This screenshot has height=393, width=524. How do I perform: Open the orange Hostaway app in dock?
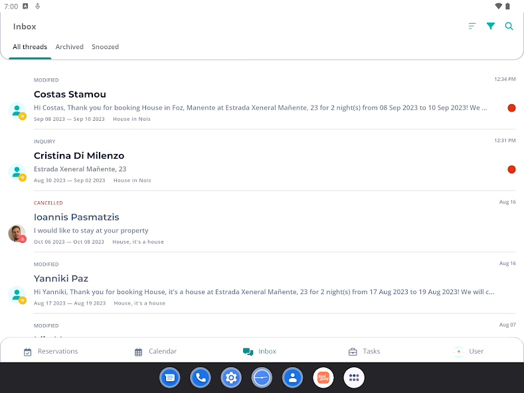tap(323, 378)
